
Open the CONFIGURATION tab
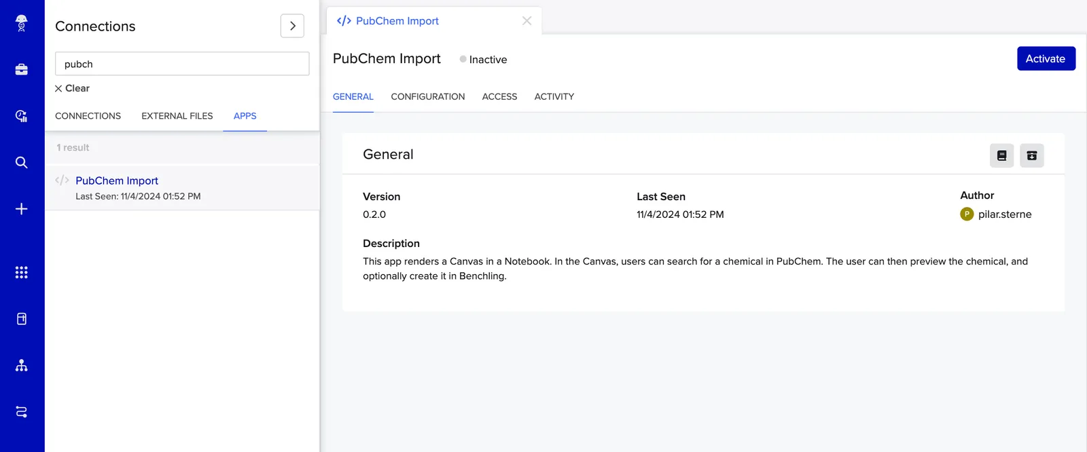pos(427,96)
